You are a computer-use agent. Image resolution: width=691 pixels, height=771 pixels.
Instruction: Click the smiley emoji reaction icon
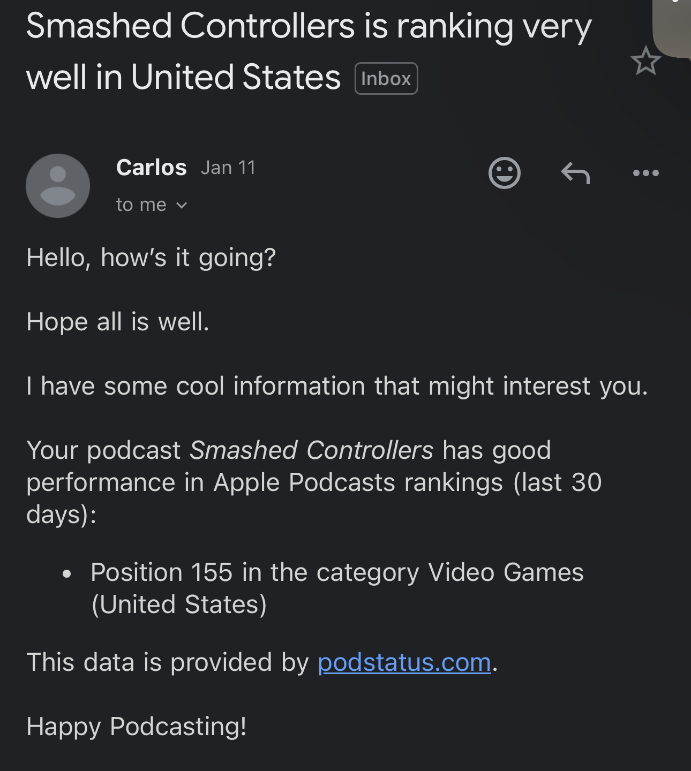pyautogui.click(x=504, y=173)
